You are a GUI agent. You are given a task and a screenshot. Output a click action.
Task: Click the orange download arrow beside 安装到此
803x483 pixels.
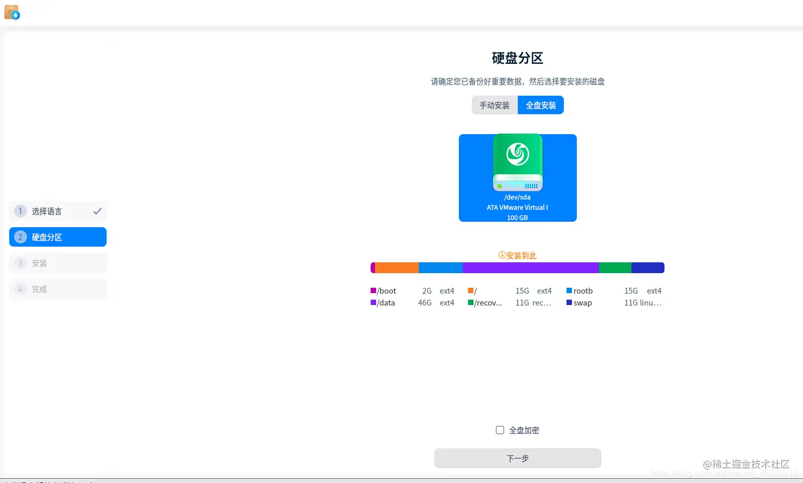click(502, 255)
